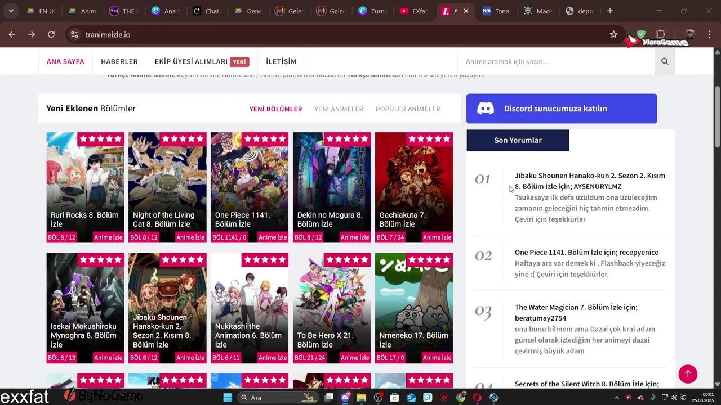Open the ANA SAYFA menu item
Screen dimensions: 721x405
pyautogui.click(x=65, y=61)
